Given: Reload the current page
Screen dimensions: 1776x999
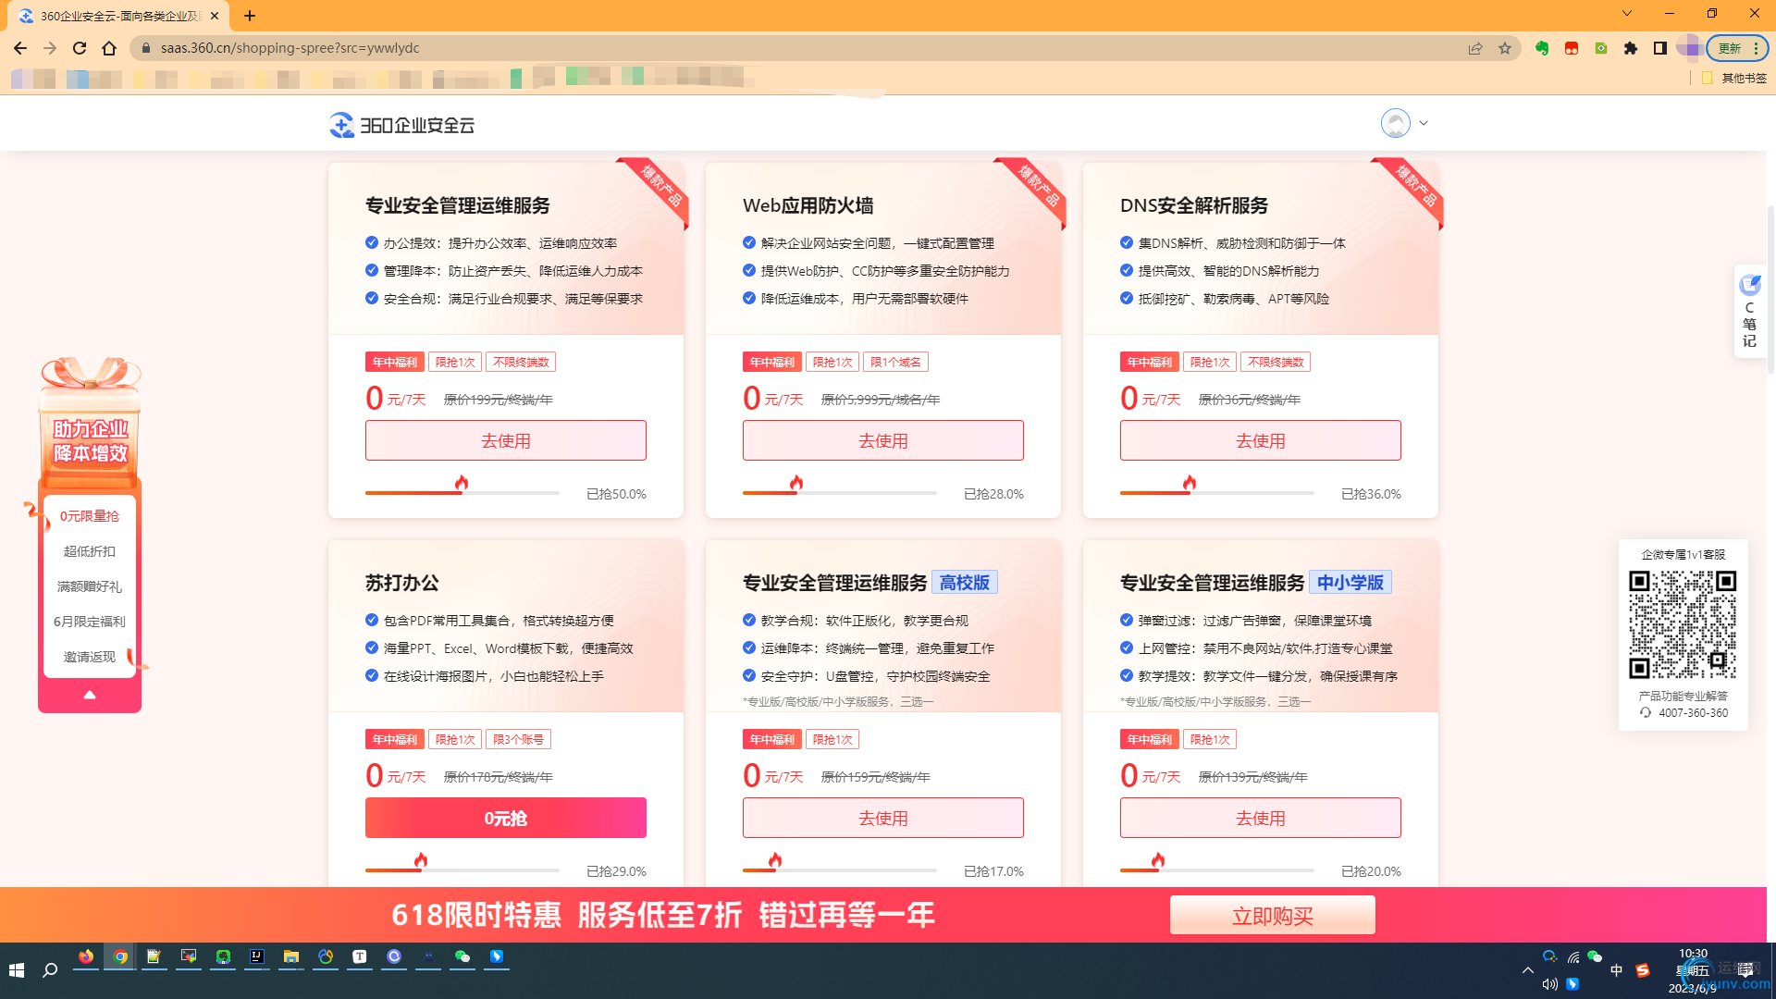Looking at the screenshot, I should click(80, 48).
